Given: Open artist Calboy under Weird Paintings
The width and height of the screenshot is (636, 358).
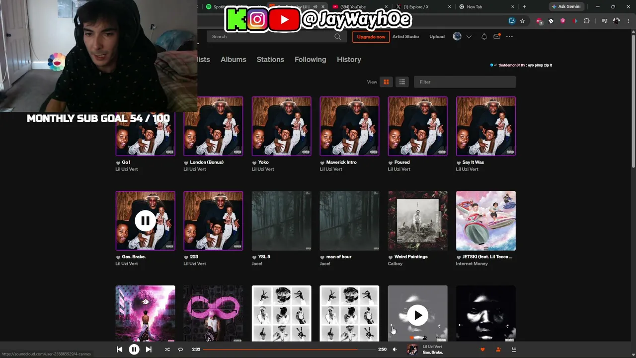Looking at the screenshot, I should tap(395, 264).
